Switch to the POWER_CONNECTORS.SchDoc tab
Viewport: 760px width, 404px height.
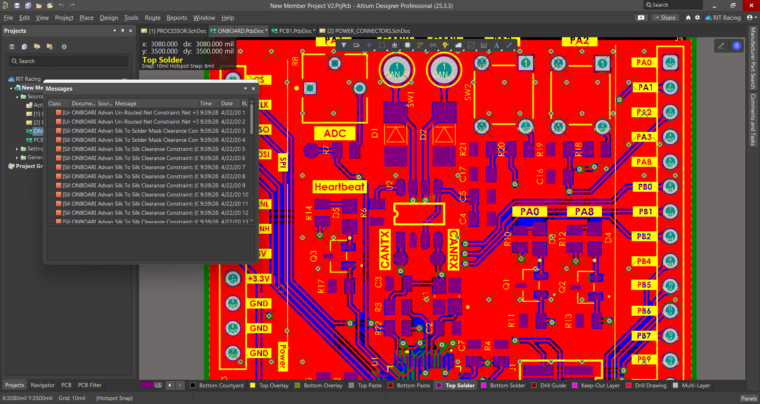[x=365, y=31]
